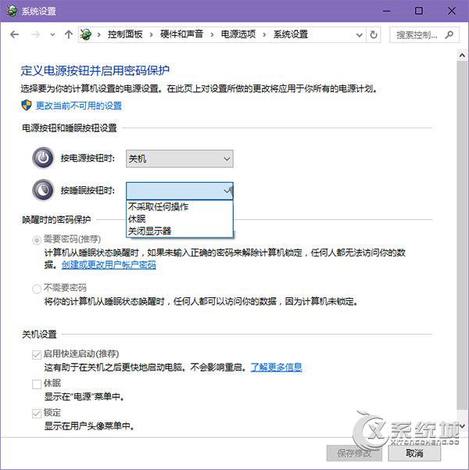Toggle 启用快速启动(推荐) checkbox
The width and height of the screenshot is (469, 470).
click(37, 355)
